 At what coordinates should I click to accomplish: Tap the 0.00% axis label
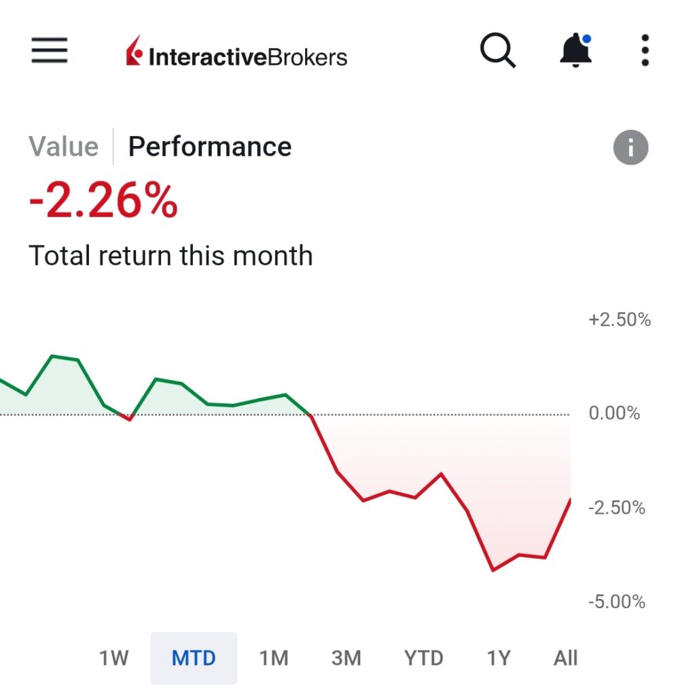(x=614, y=413)
